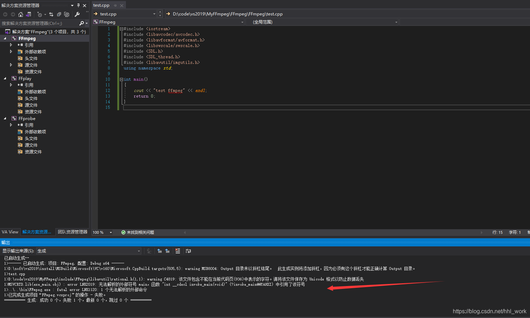Expand 引用 under FFplay project
The image size is (530, 318).
11,85
